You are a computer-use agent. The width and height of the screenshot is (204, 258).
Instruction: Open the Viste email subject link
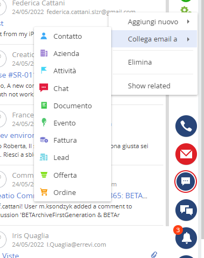[x=10, y=255]
